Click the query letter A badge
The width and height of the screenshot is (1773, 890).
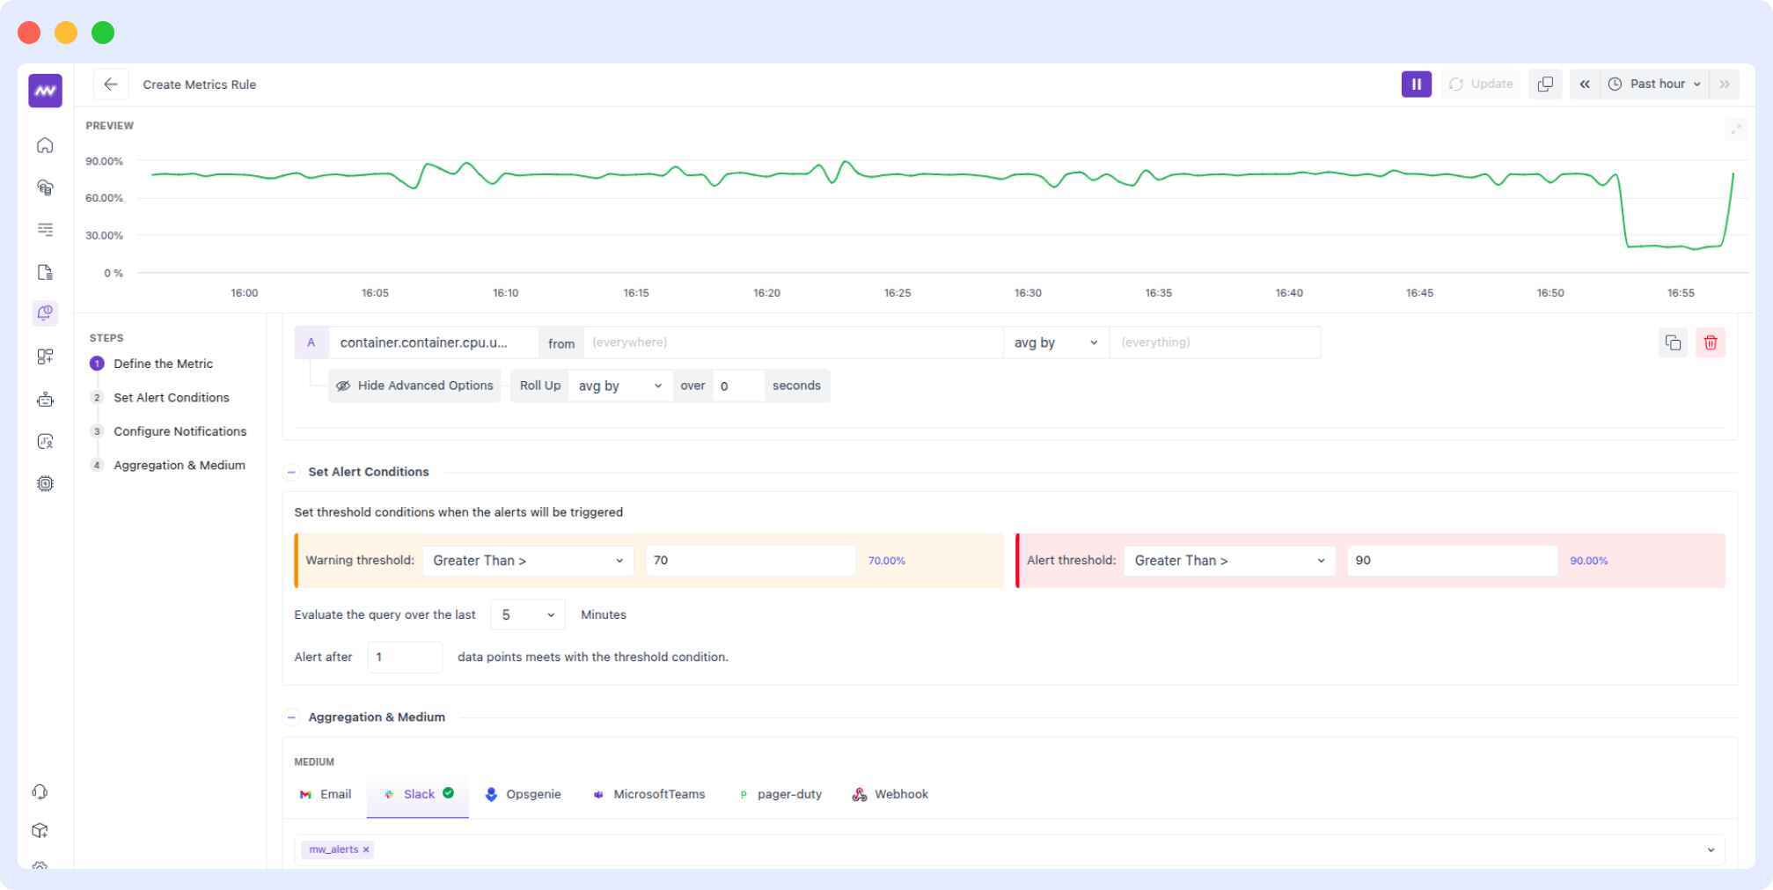coord(311,342)
